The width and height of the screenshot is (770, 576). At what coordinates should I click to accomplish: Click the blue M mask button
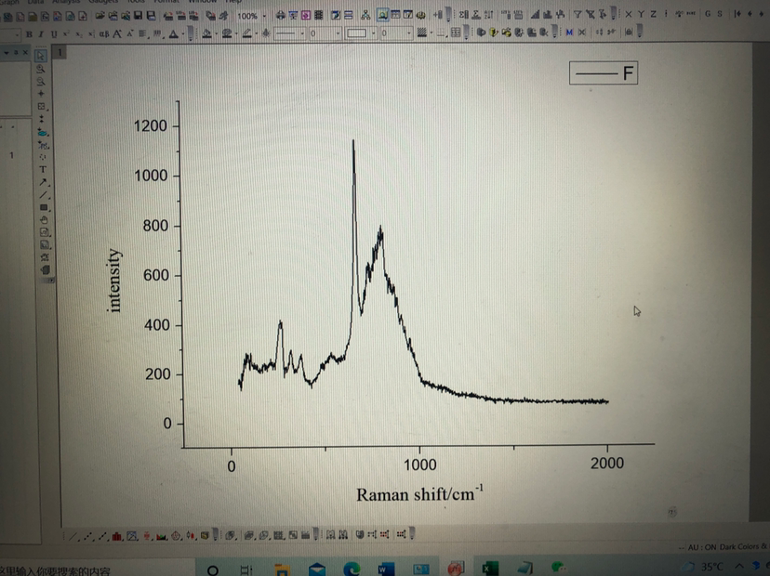(x=569, y=32)
